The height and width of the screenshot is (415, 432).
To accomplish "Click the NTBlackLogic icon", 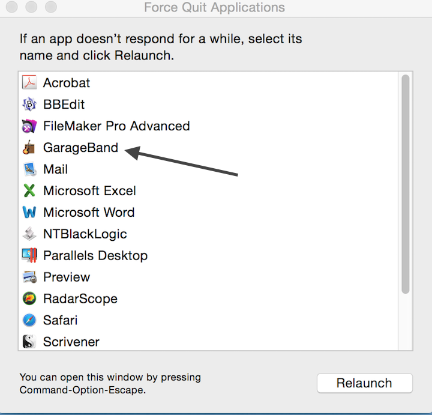I will [x=29, y=234].
